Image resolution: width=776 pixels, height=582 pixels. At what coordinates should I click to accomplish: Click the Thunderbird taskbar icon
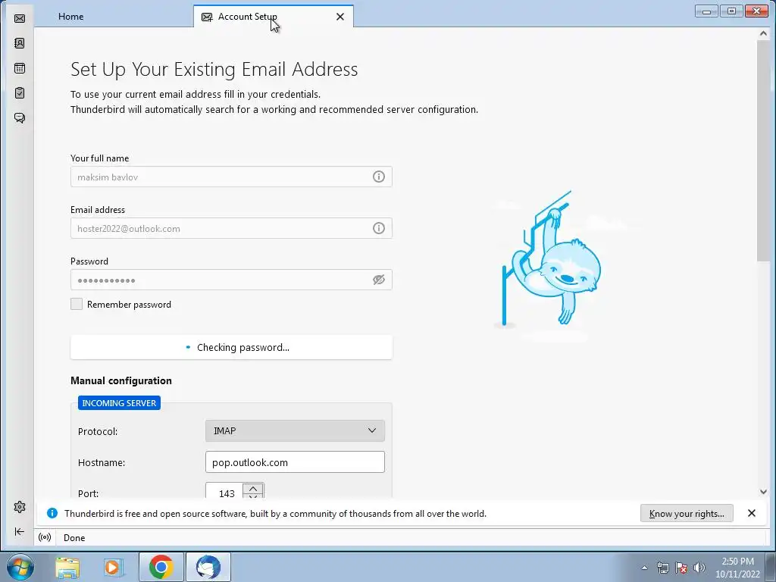[x=208, y=567]
